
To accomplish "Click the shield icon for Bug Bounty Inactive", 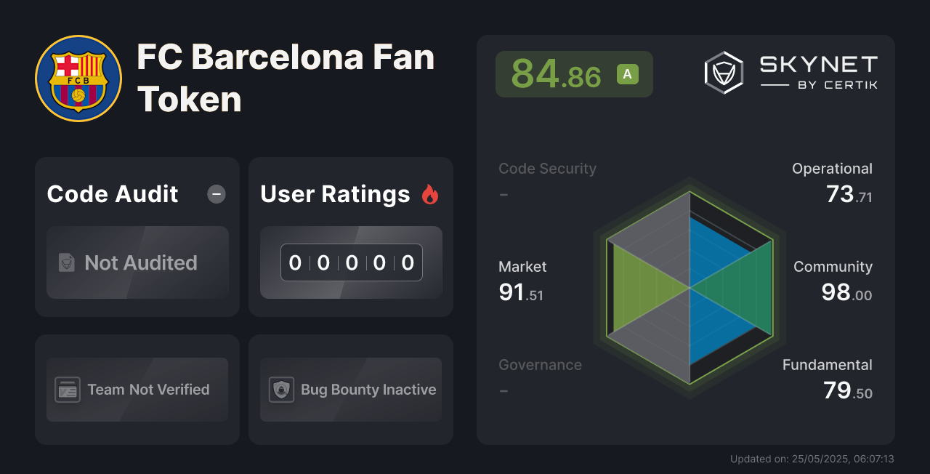I will pyautogui.click(x=281, y=390).
